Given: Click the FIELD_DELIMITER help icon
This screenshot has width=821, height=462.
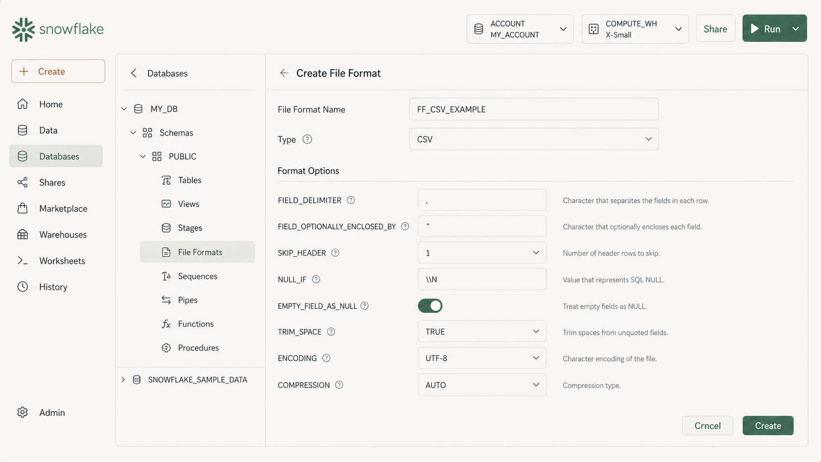Looking at the screenshot, I should coord(351,200).
